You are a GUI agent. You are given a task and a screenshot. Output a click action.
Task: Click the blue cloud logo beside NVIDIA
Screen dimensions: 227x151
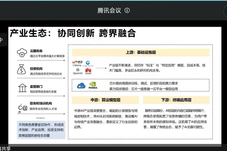(81, 86)
